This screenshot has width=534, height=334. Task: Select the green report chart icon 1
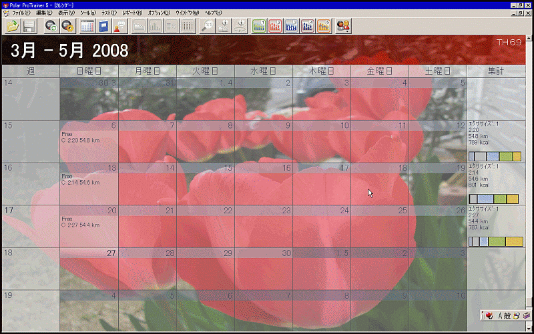point(259,26)
